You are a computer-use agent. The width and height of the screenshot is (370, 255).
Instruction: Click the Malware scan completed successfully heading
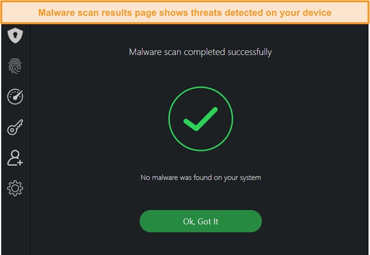200,52
